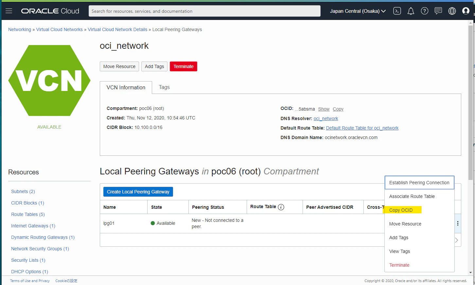Open the hamburger navigation menu
The image size is (475, 285).
click(9, 11)
